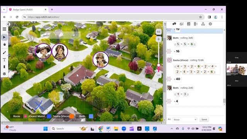The width and height of the screenshot is (247, 139).
Task: Send the chat message
Action: pyautogui.click(x=204, y=119)
